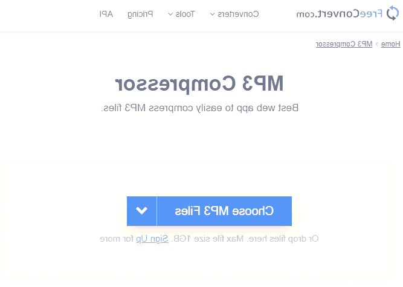Click the breadcrumb separator arrow
403x287 pixels.
[377, 44]
